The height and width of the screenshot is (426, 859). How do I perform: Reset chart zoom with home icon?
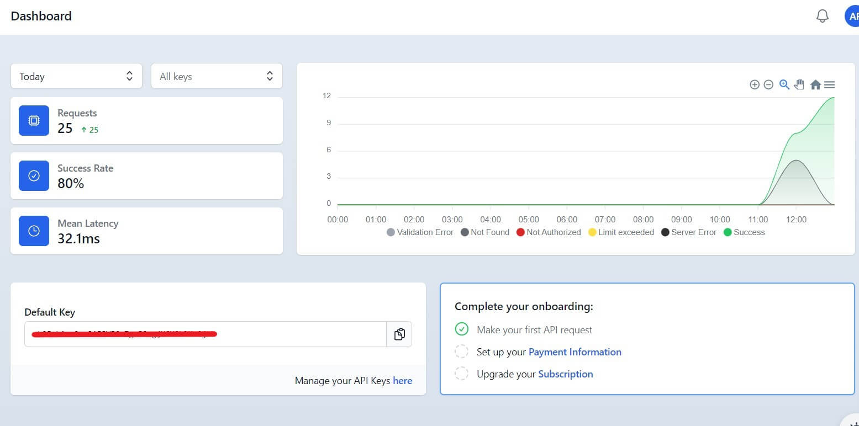point(815,84)
